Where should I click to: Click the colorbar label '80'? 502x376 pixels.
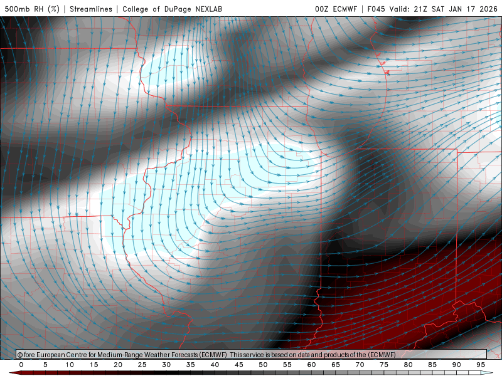click(409, 365)
